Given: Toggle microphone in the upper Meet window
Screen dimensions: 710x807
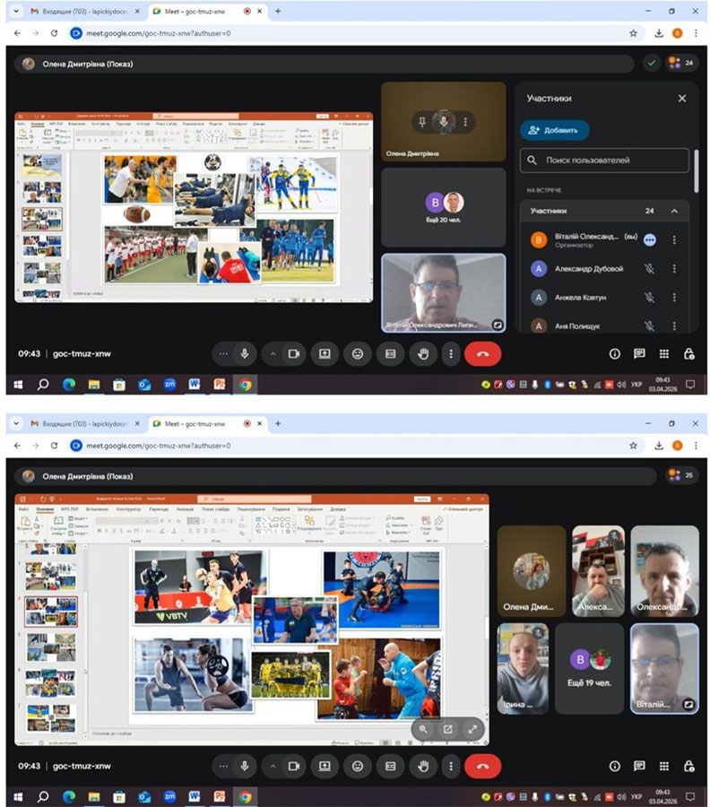Looking at the screenshot, I should tap(245, 353).
